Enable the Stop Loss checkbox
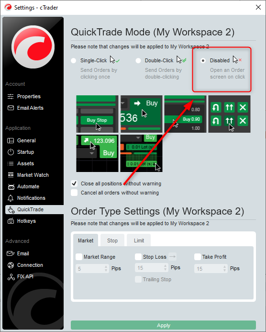 [138, 257]
